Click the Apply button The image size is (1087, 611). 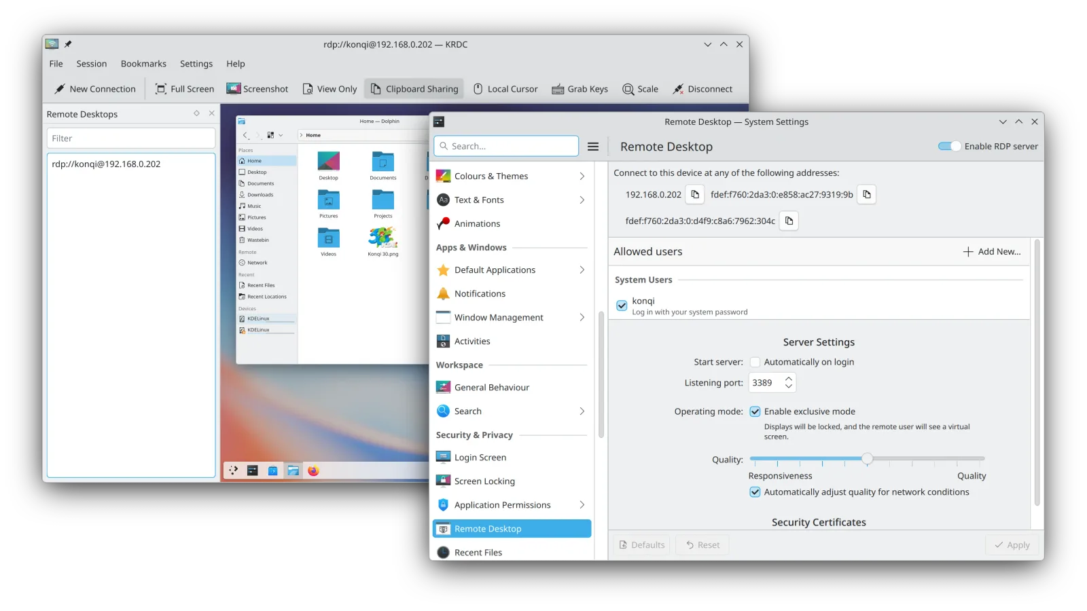coord(1012,545)
